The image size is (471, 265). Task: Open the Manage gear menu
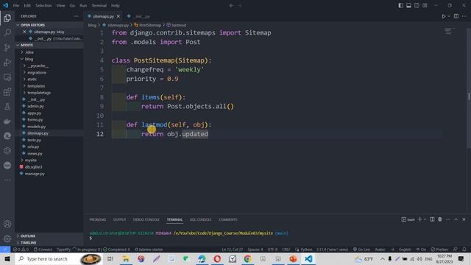[x=7, y=239]
